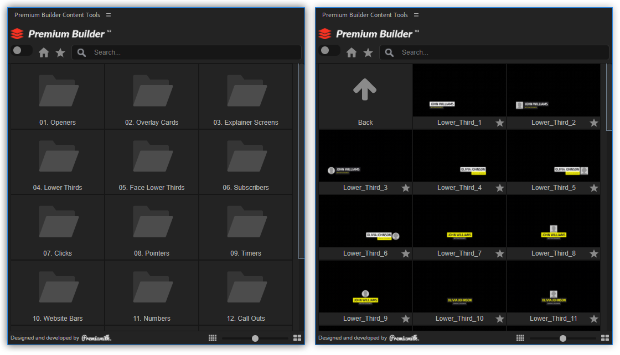Image resolution: width=620 pixels, height=355 pixels.
Task: Select the Lower_Third_10 thumbnail
Action: (x=459, y=287)
